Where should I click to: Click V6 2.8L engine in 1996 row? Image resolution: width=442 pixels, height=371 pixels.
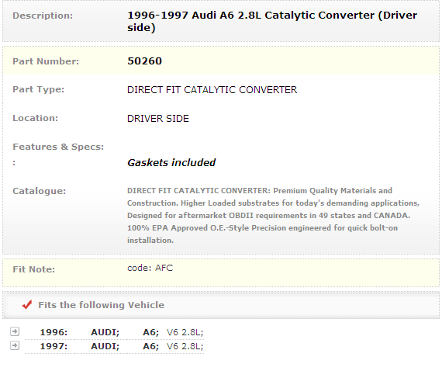[185, 332]
